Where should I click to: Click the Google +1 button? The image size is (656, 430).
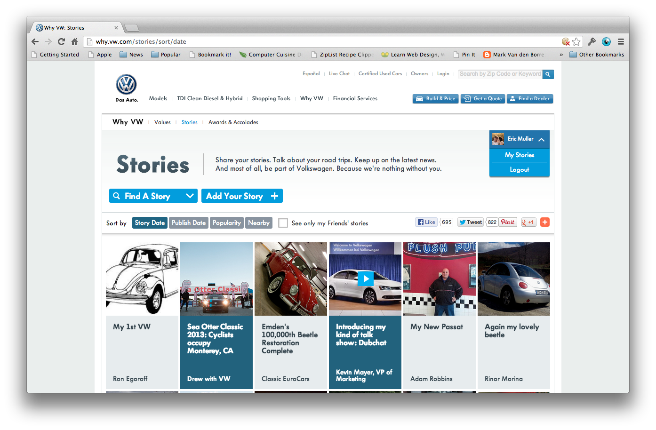528,222
